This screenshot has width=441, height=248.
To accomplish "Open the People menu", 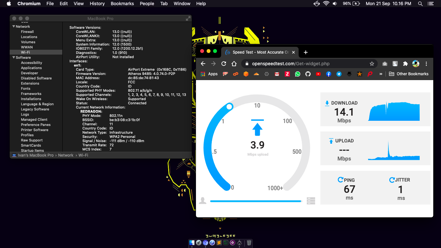I will [147, 4].
